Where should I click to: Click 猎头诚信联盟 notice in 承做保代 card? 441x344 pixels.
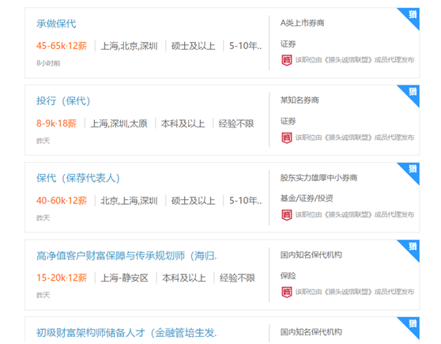[x=355, y=60]
